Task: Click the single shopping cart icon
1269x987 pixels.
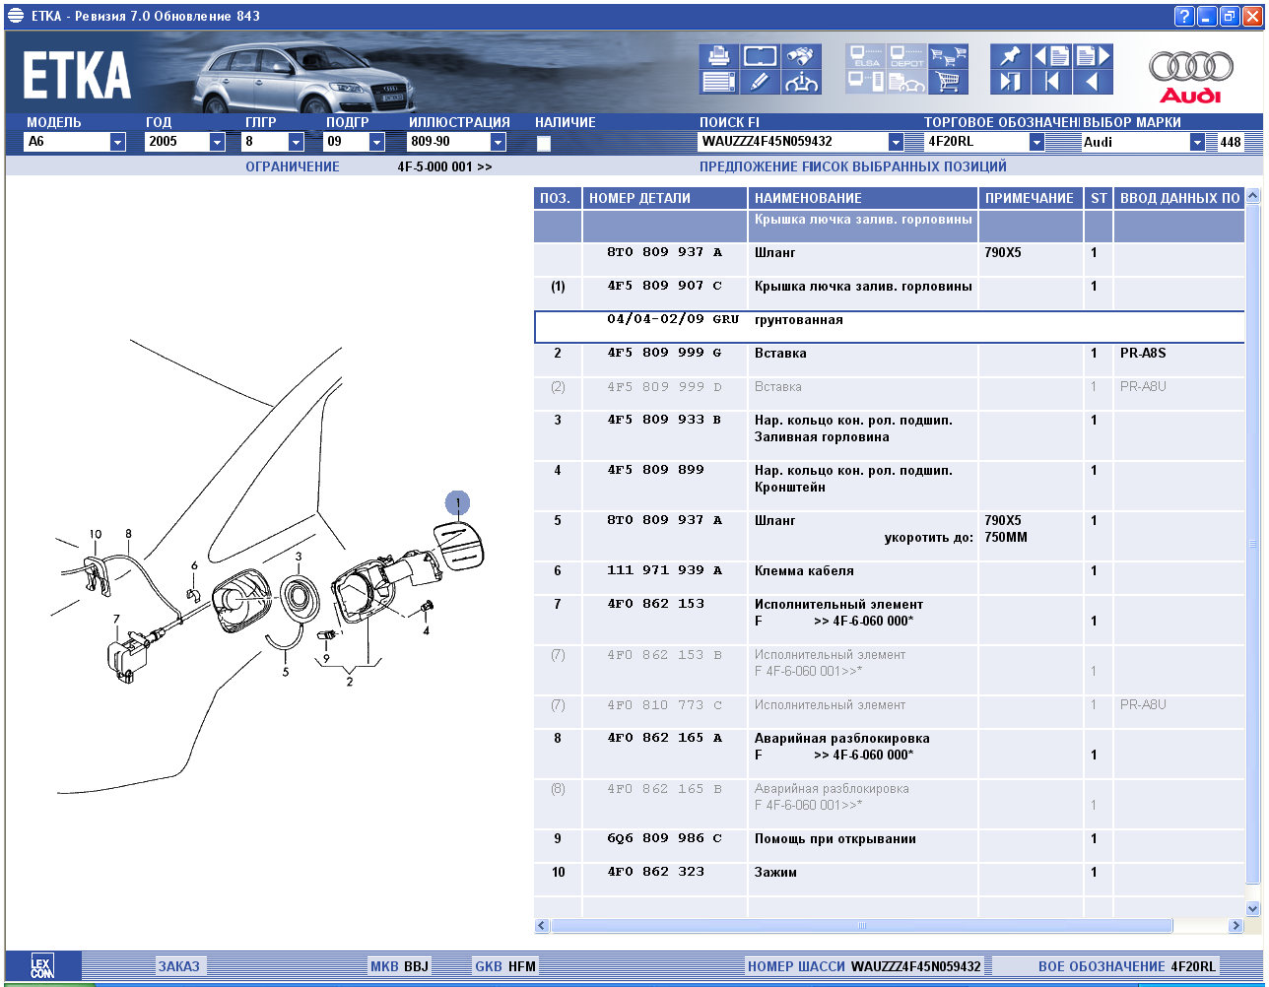Action: [x=948, y=82]
